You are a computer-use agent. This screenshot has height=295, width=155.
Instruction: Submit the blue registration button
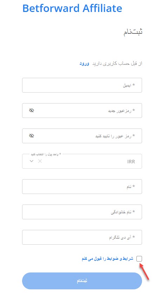82,281
